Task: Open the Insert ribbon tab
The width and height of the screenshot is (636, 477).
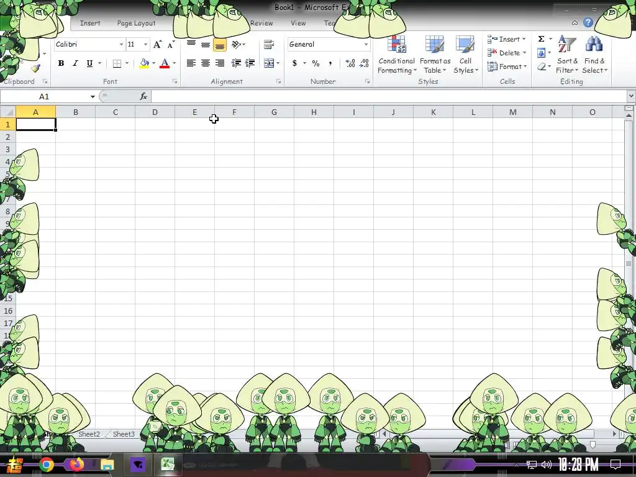Action: tap(90, 23)
